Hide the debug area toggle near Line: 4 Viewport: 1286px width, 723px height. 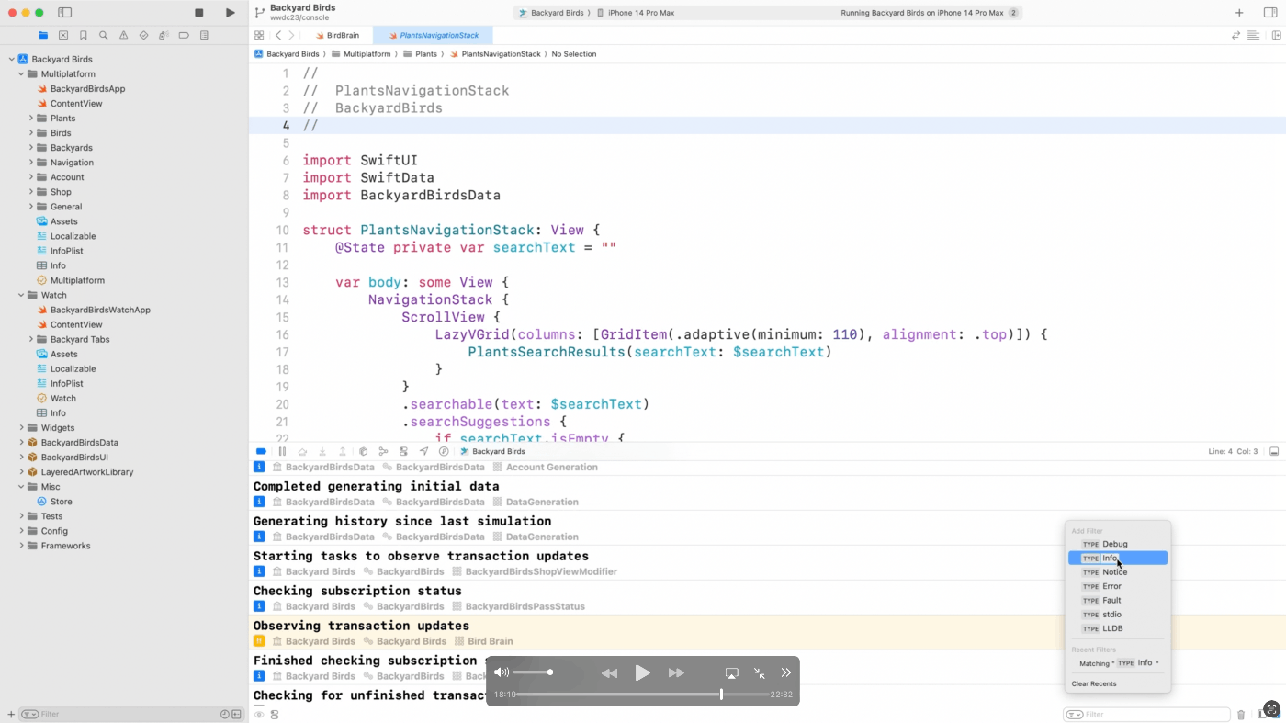click(x=1274, y=451)
